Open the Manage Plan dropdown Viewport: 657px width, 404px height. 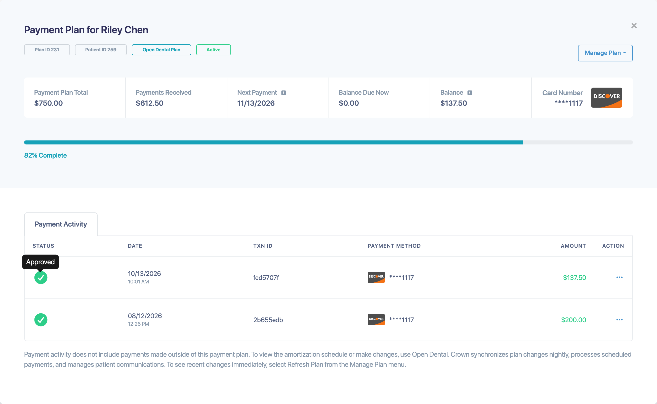pos(605,53)
